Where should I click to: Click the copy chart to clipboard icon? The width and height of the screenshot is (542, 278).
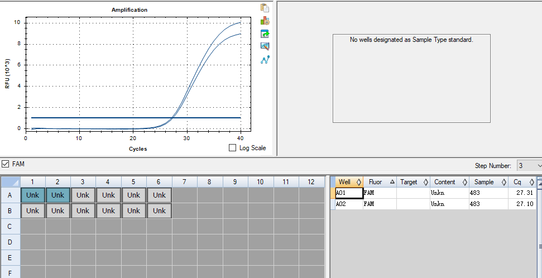(x=265, y=8)
